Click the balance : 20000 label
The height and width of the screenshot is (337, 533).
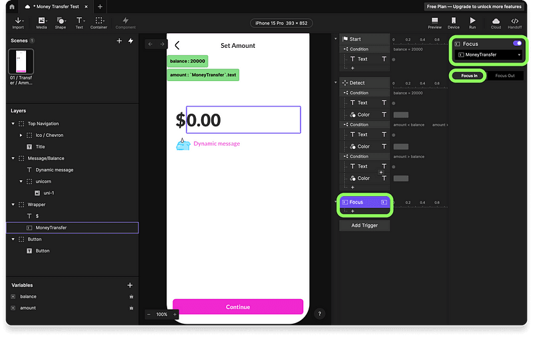tap(187, 61)
